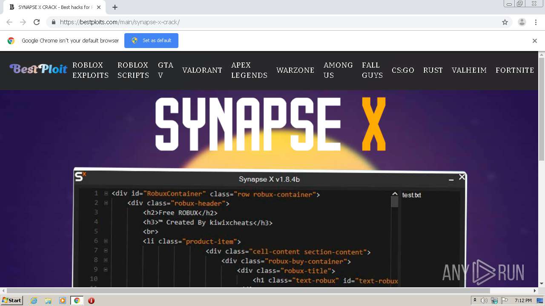
Task: Open the Chrome profile avatar
Action: click(x=522, y=22)
